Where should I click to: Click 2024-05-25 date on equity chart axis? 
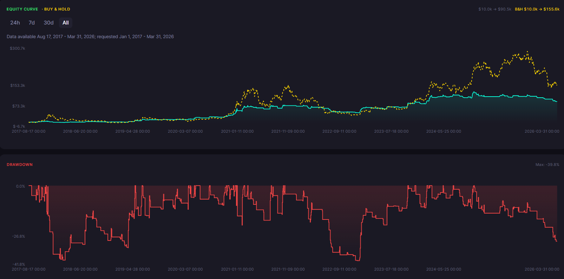(444, 131)
